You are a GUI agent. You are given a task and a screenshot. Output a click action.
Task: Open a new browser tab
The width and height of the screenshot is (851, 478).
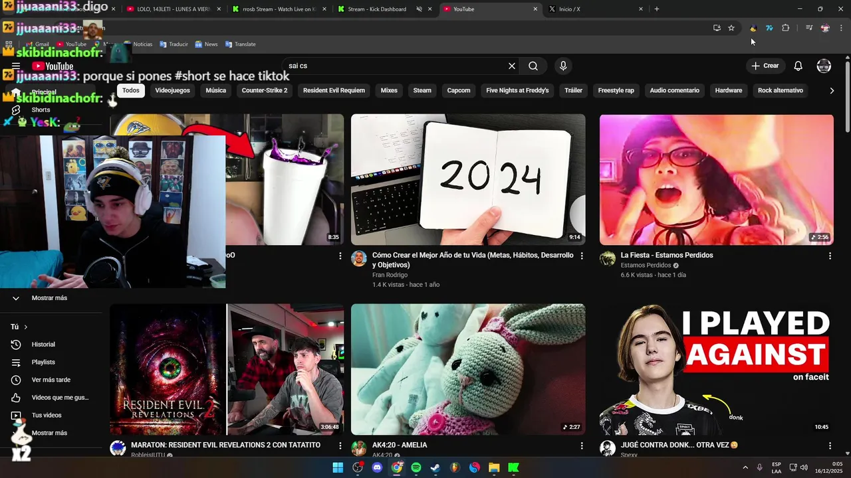[657, 9]
